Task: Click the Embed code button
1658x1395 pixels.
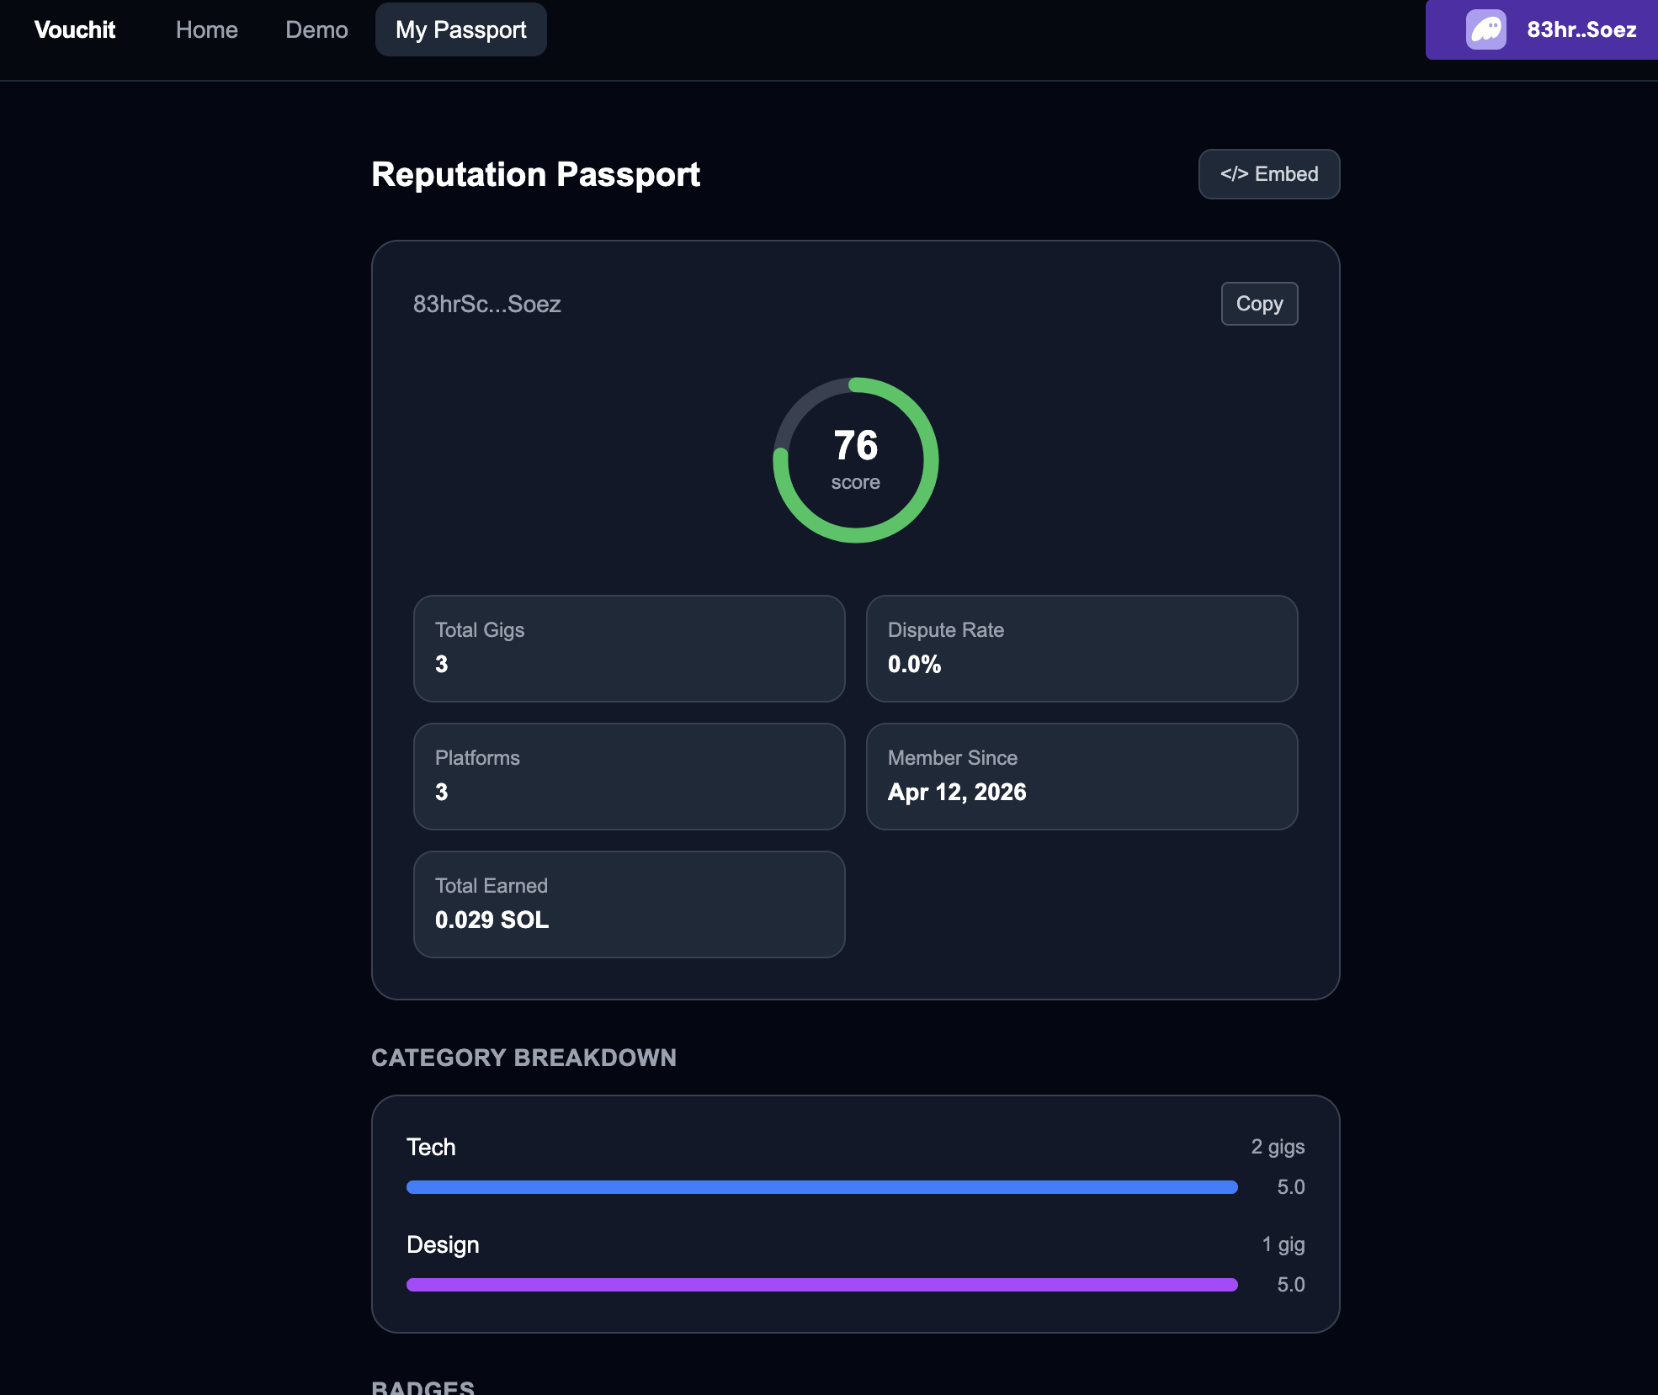Action: pyautogui.click(x=1268, y=174)
